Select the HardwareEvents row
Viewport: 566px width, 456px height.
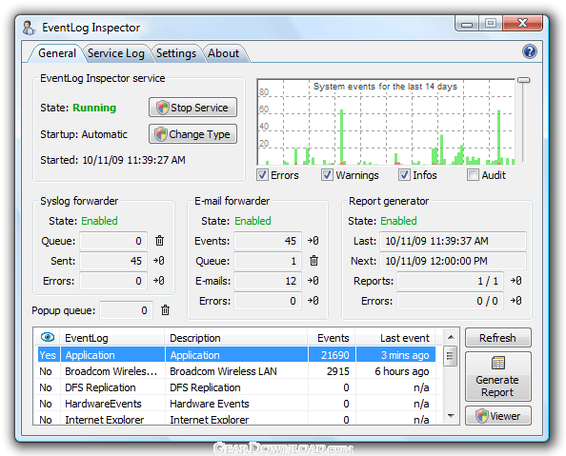point(236,404)
